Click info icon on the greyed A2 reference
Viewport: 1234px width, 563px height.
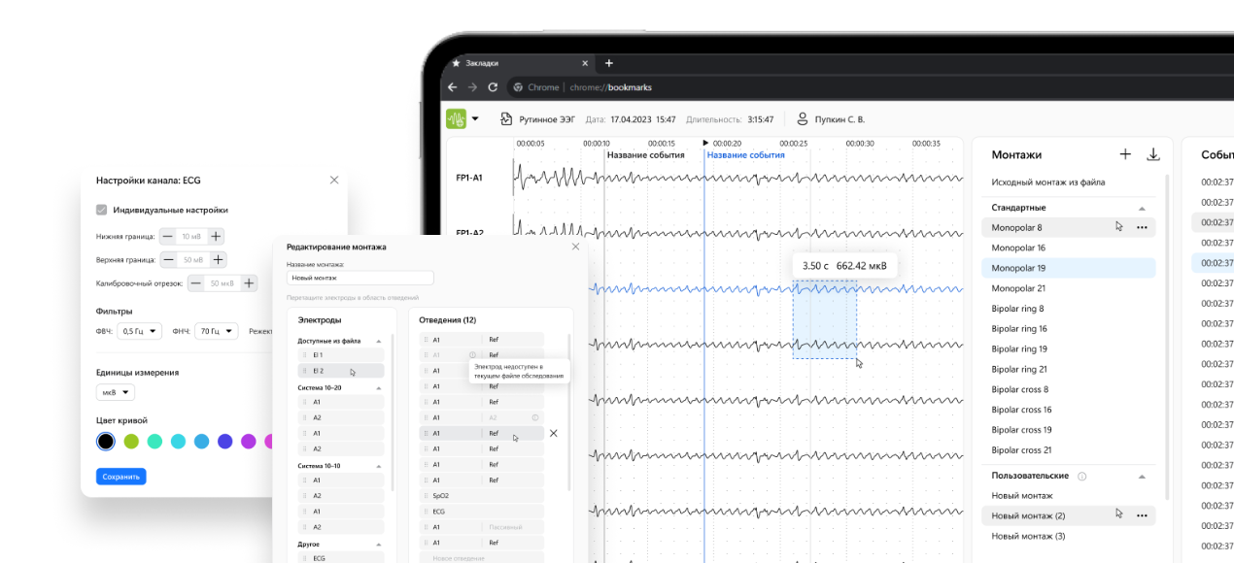click(x=535, y=417)
